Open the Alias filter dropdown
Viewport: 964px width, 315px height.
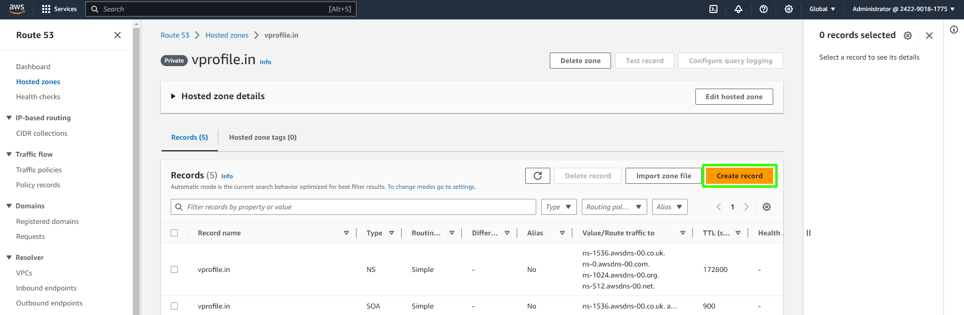669,207
